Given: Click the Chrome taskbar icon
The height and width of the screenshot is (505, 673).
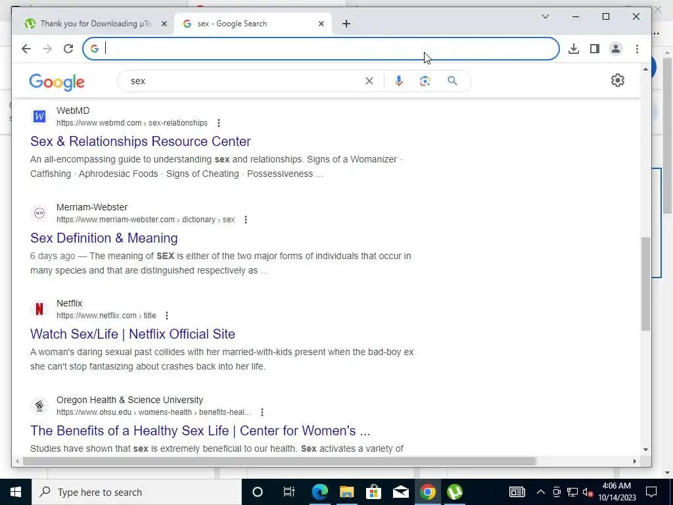Looking at the screenshot, I should pos(427,492).
